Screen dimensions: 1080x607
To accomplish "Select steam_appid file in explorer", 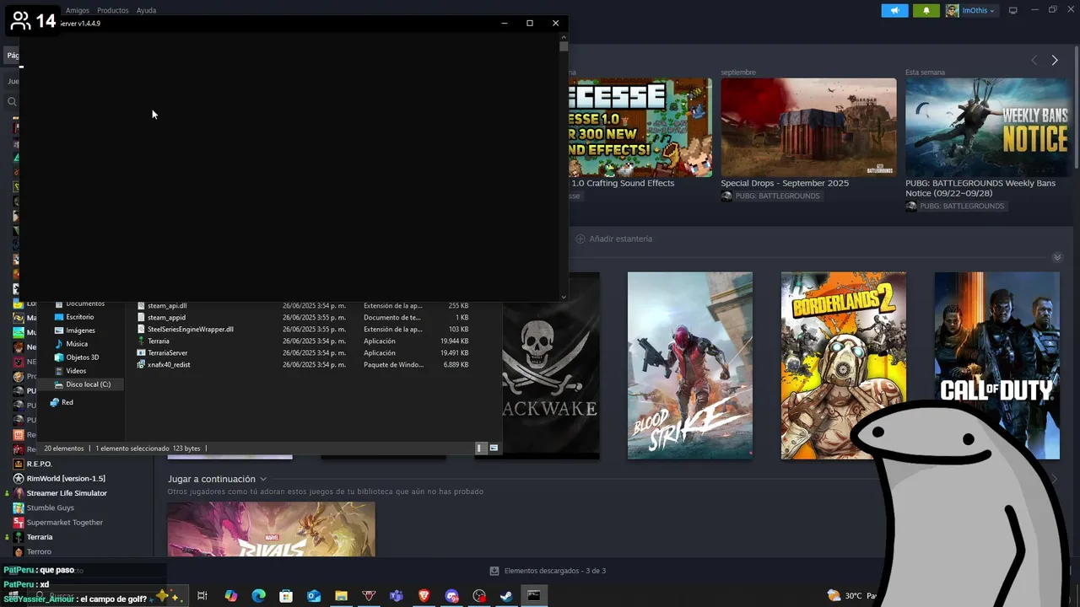I will (x=166, y=318).
